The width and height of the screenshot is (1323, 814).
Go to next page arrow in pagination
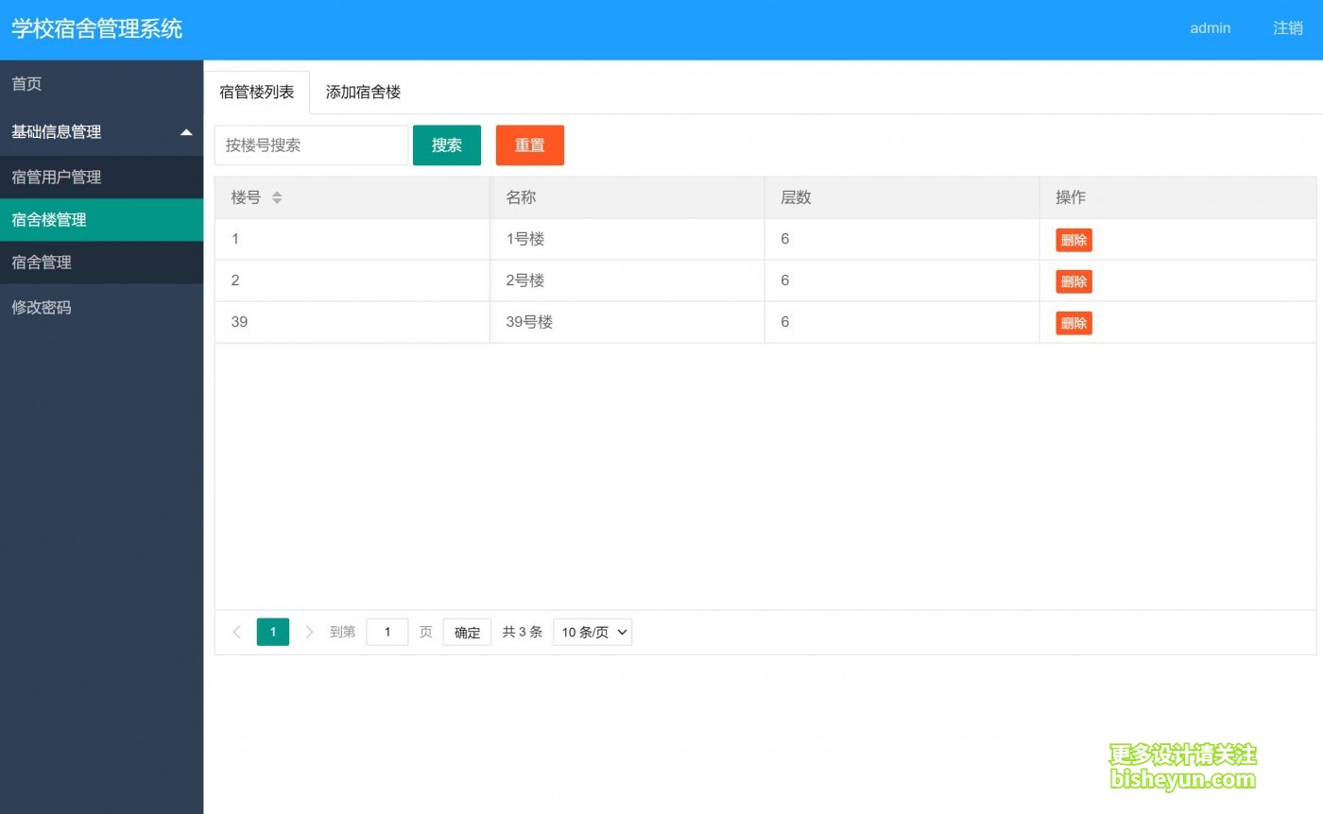point(309,632)
